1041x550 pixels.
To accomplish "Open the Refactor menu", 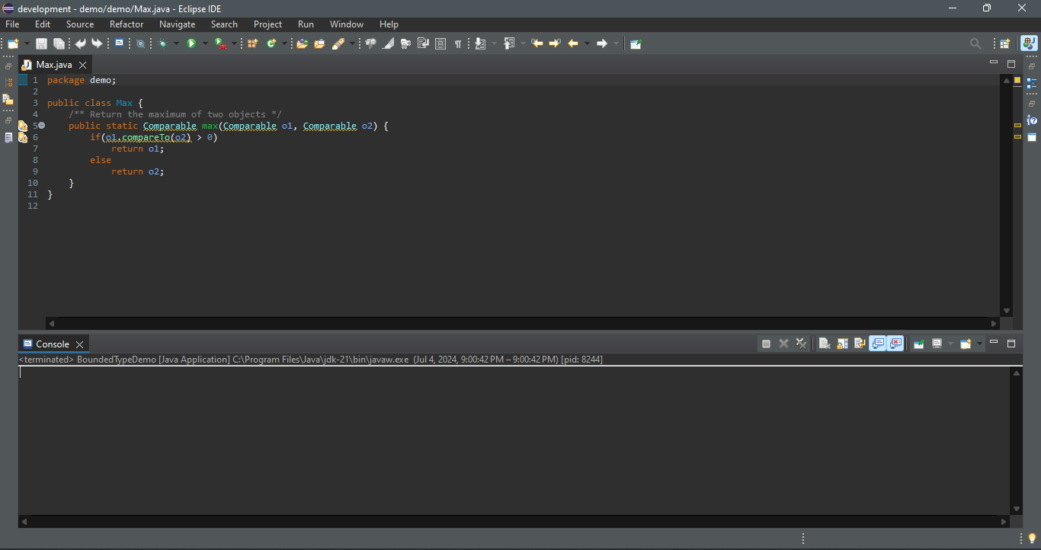I will coord(127,24).
